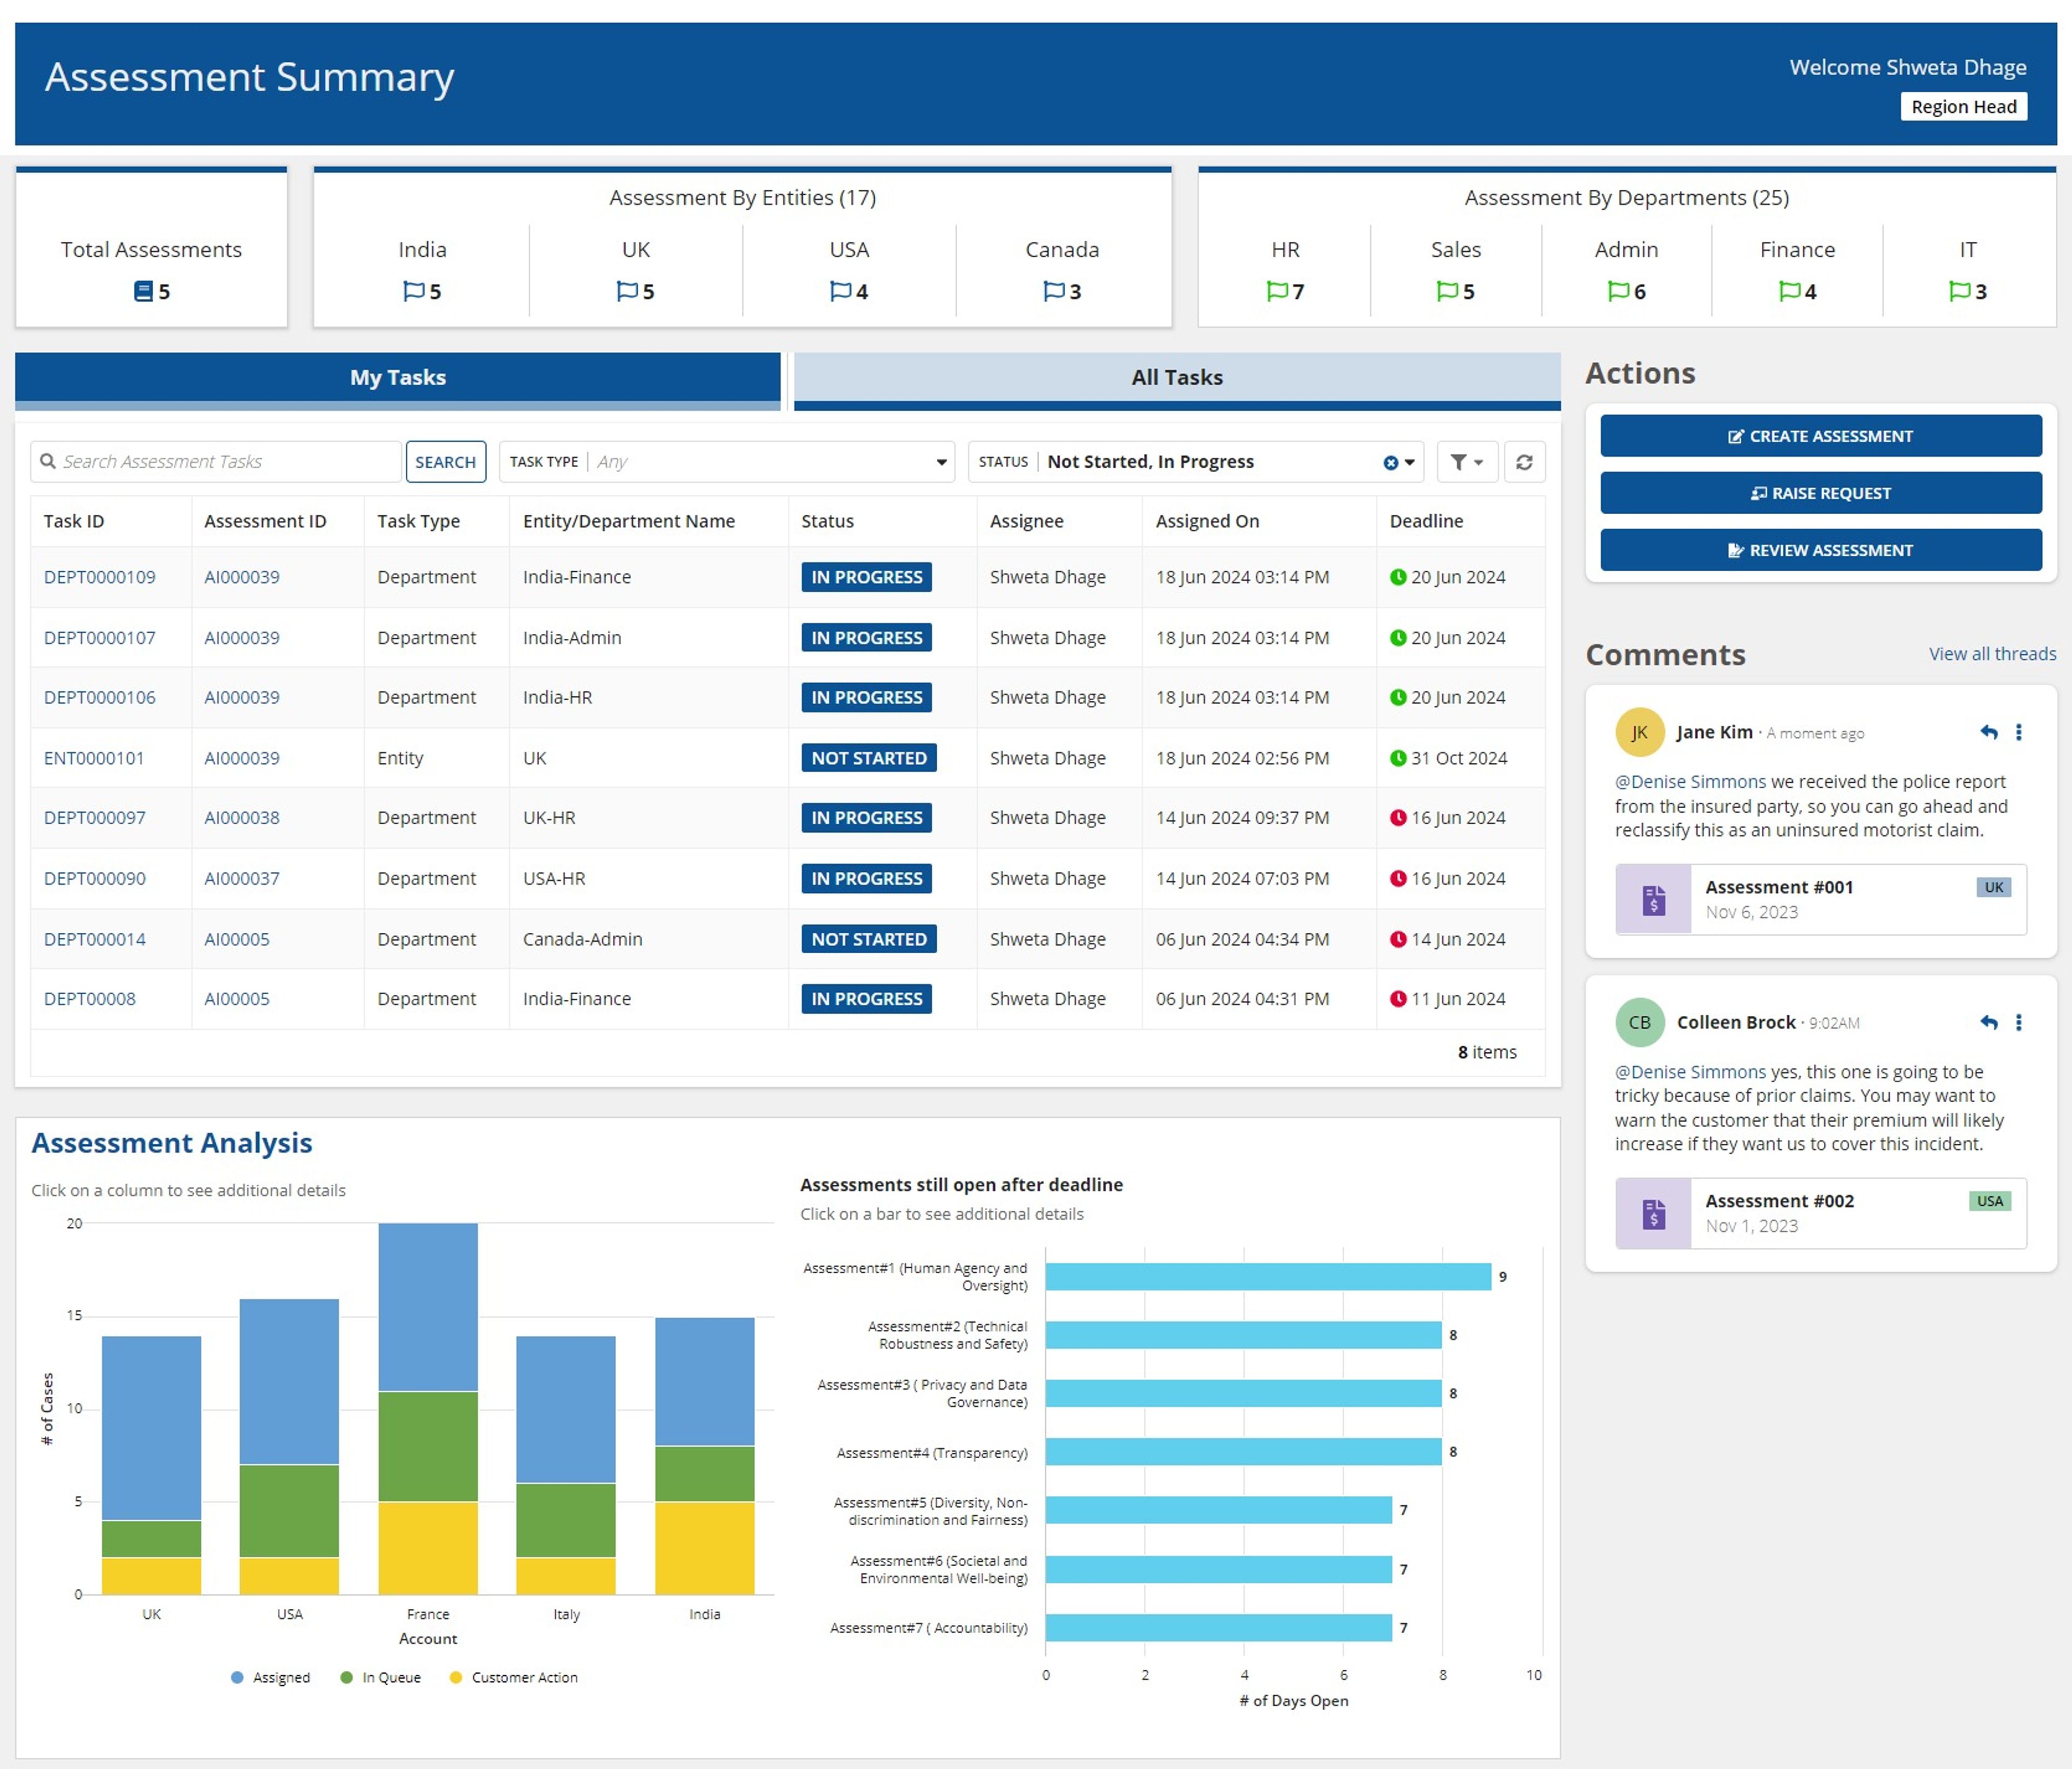Viewport: 2072px width, 1769px height.
Task: Click the blue Assigned segment of the France column
Action: [428, 1307]
